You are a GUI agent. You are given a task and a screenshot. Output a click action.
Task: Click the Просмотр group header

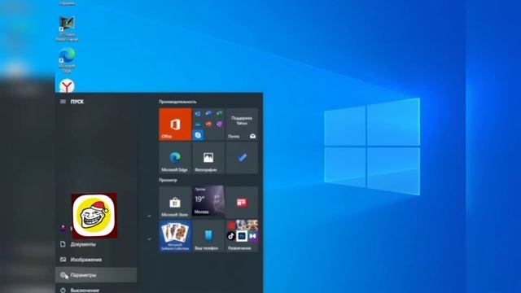tap(168, 180)
